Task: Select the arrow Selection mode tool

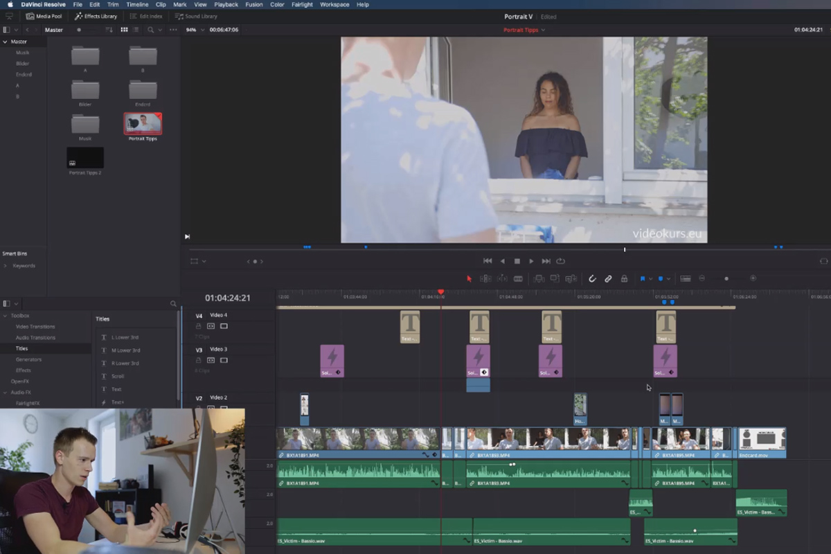Action: click(469, 278)
